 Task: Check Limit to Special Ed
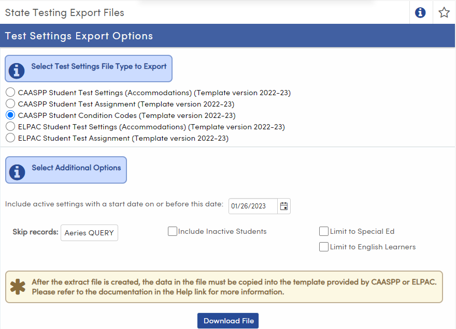coord(324,231)
